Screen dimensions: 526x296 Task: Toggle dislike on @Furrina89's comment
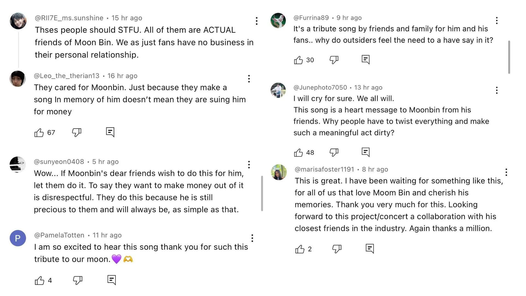334,60
